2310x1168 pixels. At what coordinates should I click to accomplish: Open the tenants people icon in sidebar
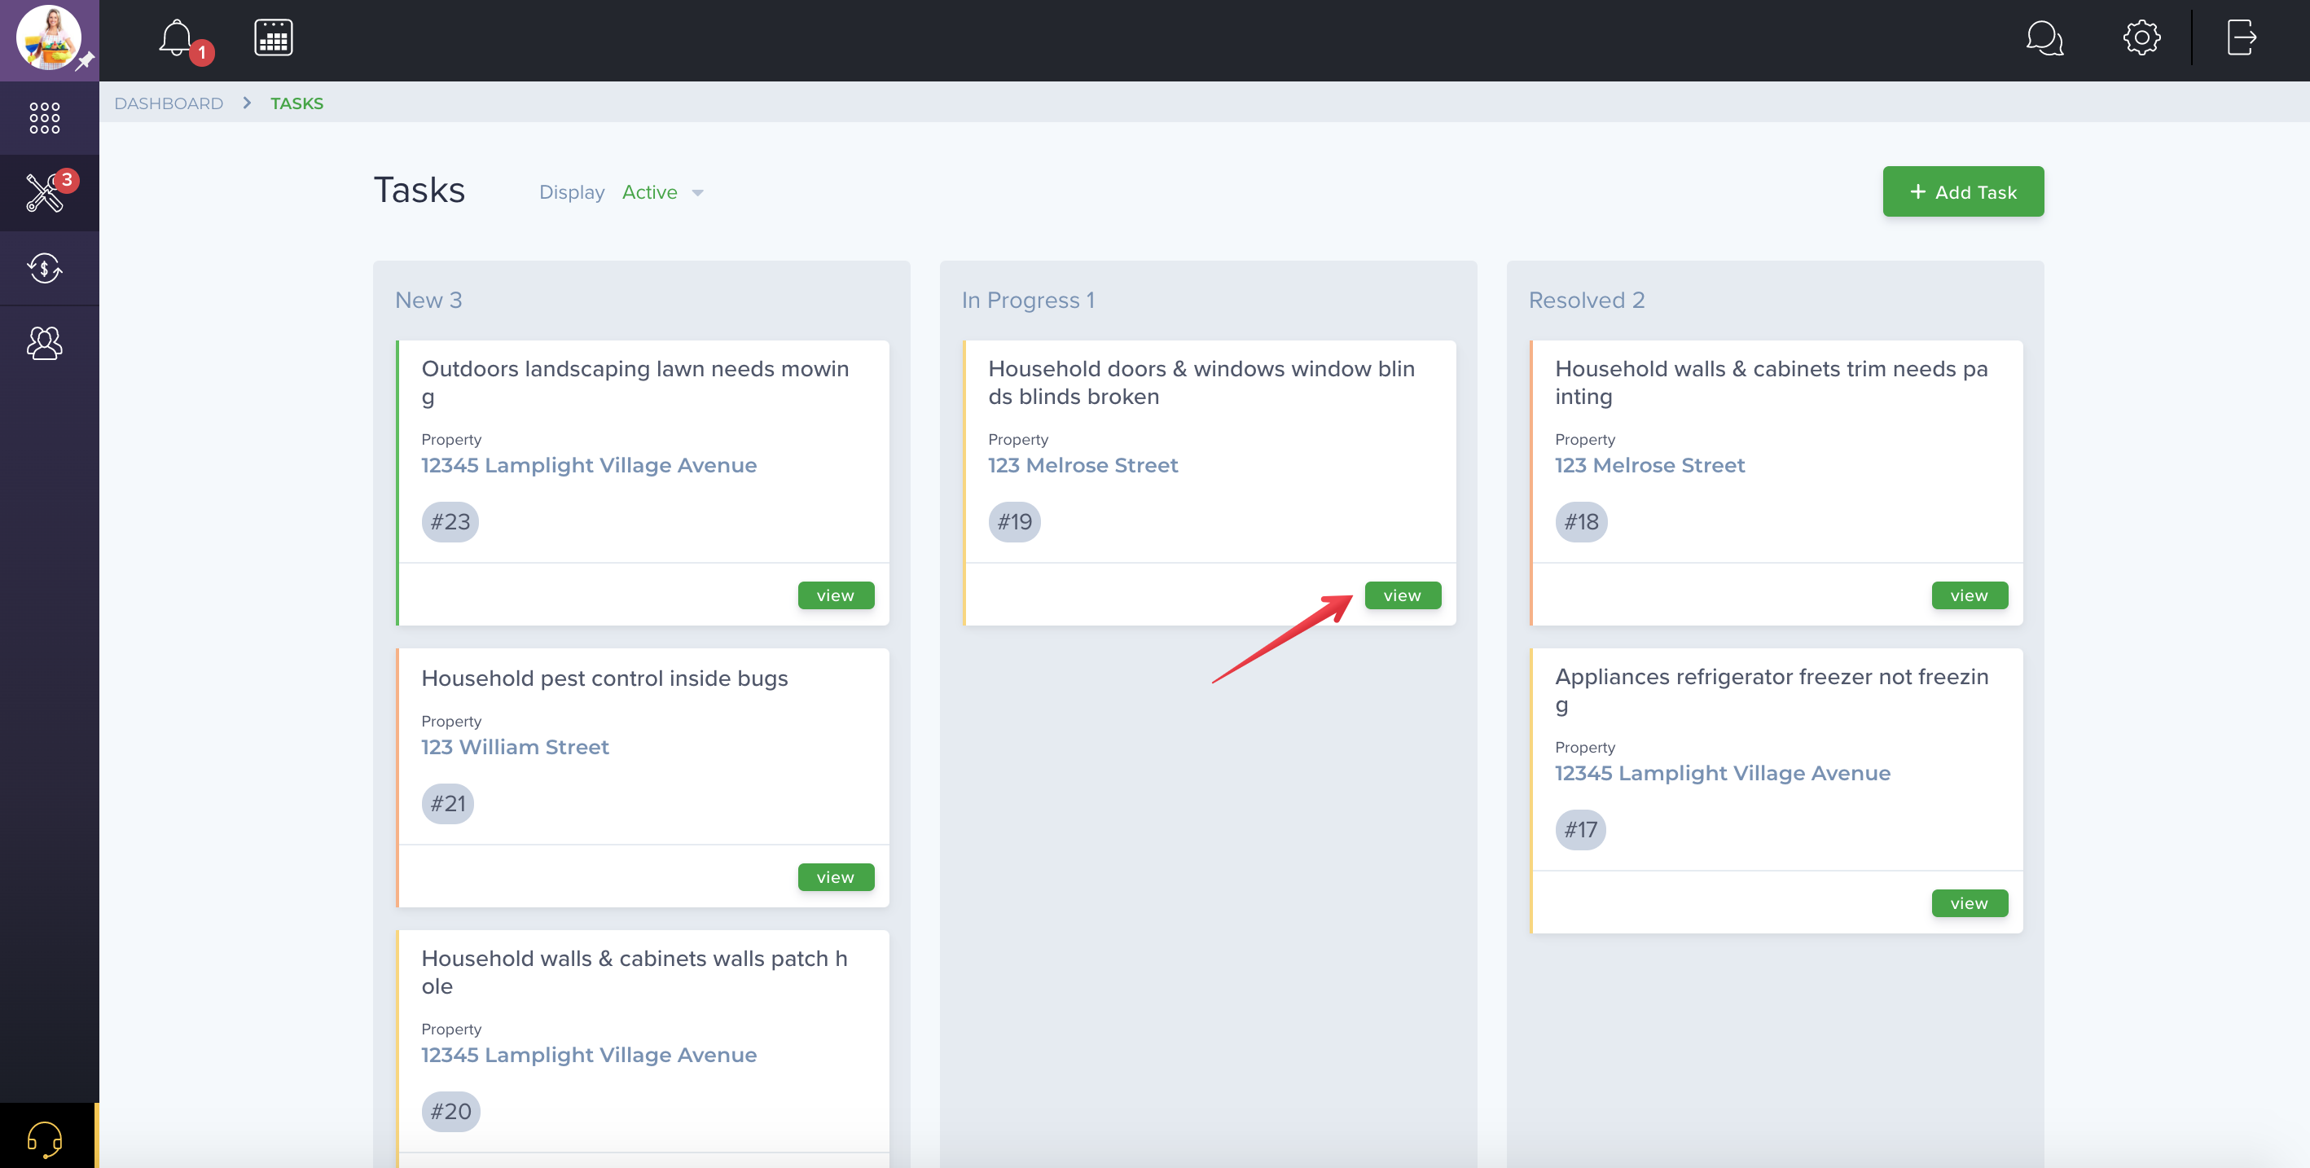pyautogui.click(x=44, y=342)
